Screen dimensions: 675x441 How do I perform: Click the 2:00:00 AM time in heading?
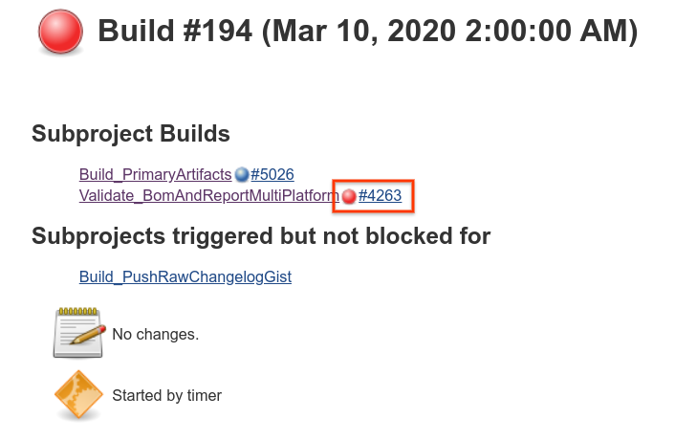tap(547, 31)
